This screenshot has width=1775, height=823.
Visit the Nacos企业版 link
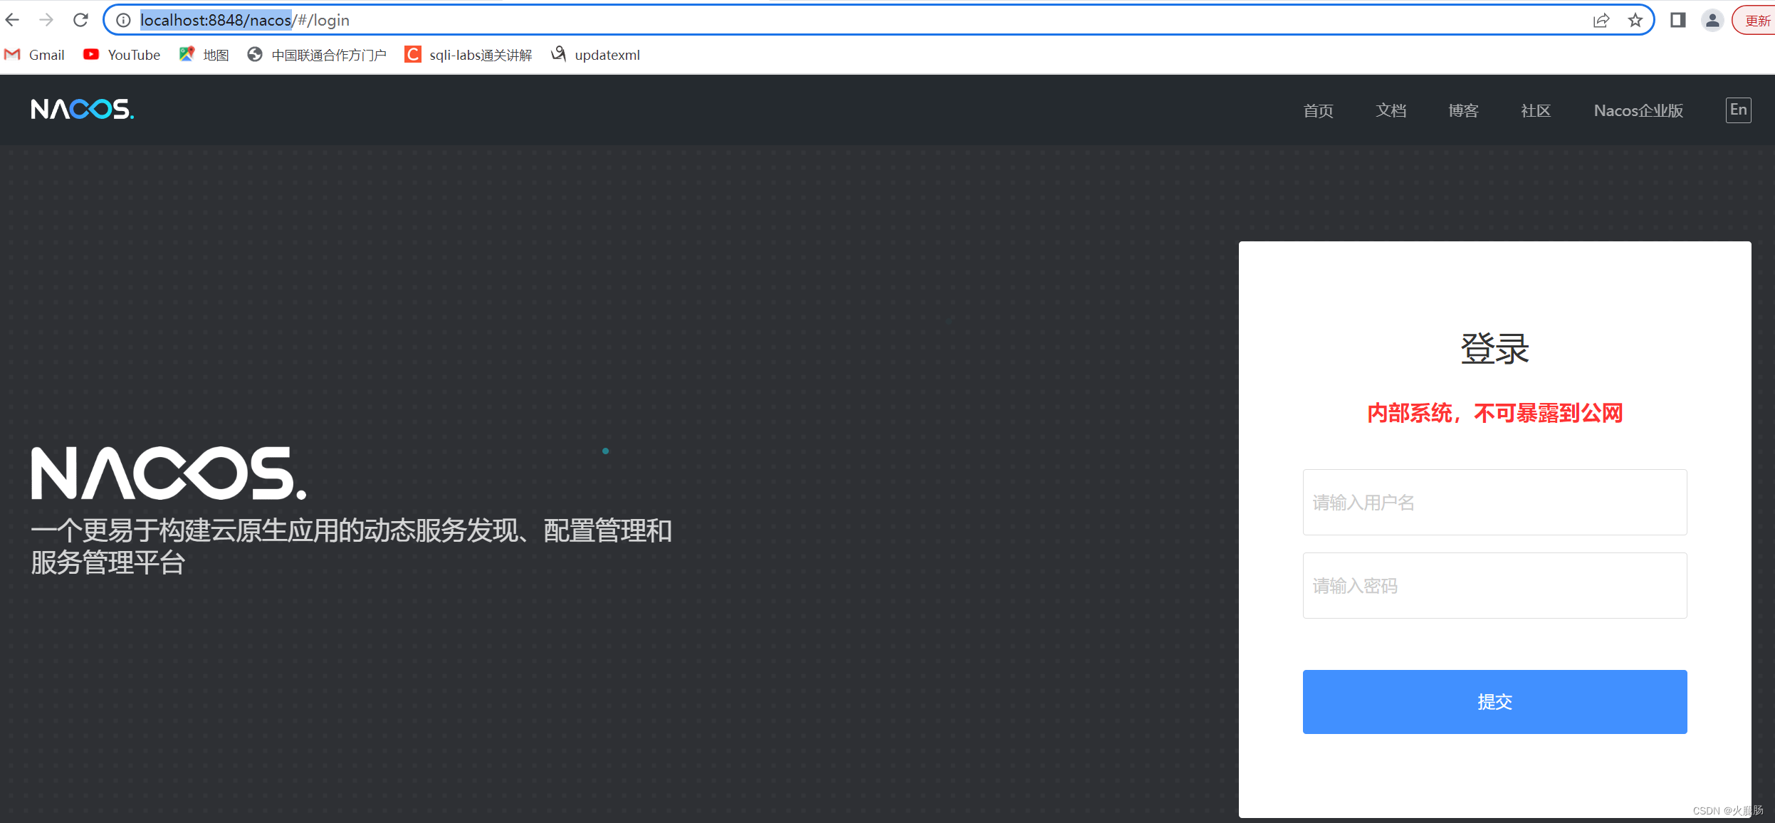[1637, 110]
